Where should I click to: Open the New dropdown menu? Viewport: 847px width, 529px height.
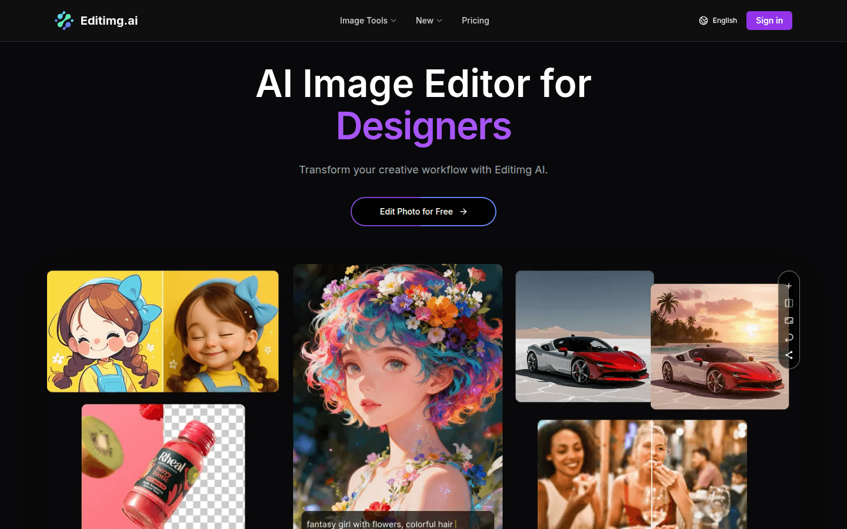[x=429, y=21]
